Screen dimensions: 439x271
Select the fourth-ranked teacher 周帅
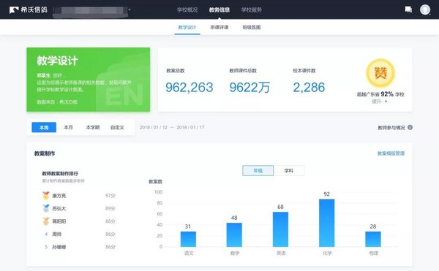click(x=57, y=234)
